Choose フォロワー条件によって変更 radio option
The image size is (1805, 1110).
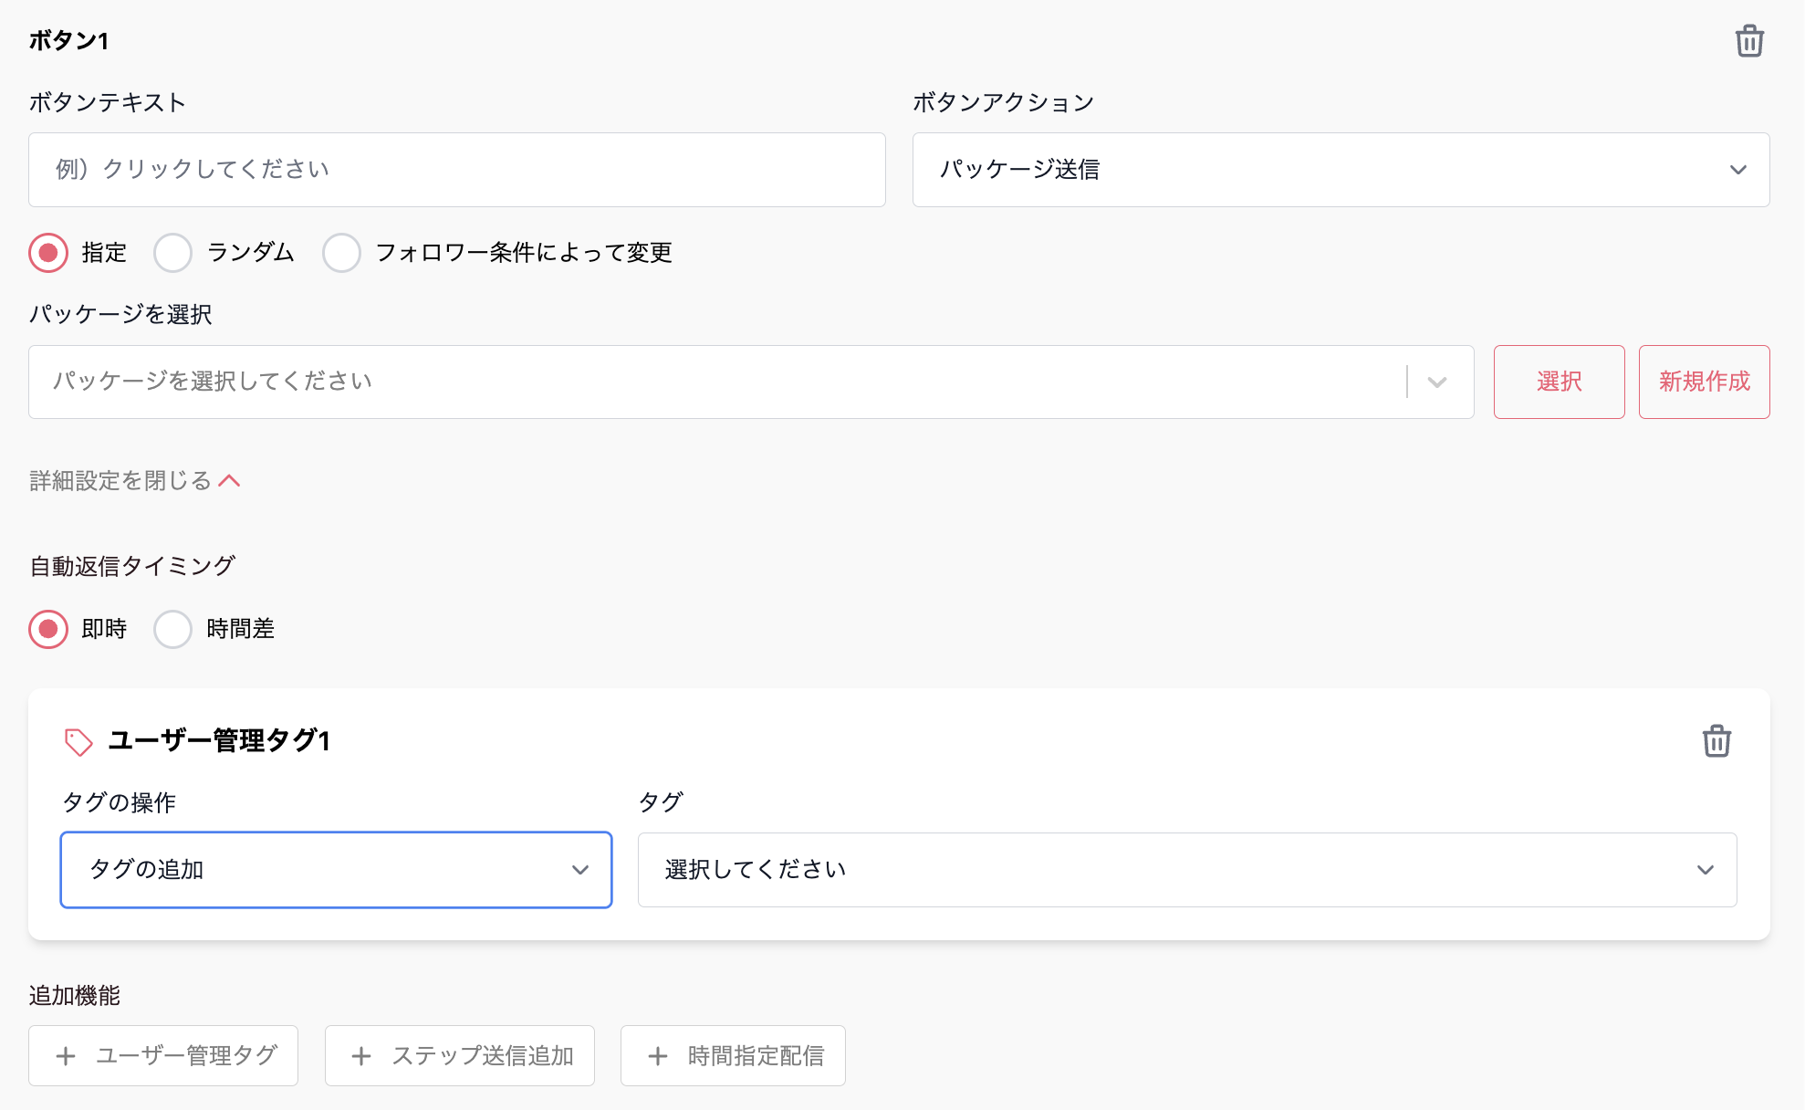pyautogui.click(x=341, y=253)
